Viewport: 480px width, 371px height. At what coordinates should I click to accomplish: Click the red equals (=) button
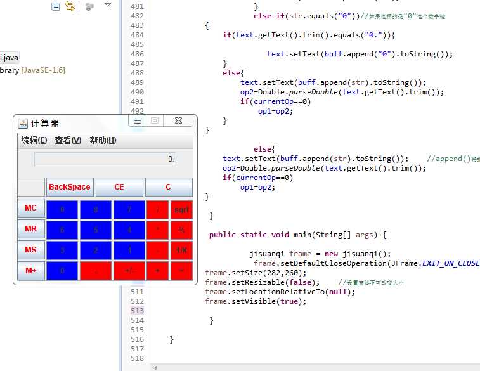pyautogui.click(x=181, y=271)
